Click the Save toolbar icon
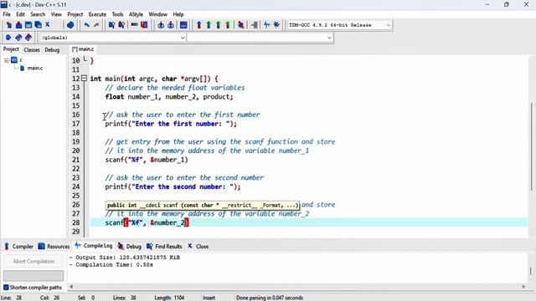Image resolution: width=536 pixels, height=301 pixels. (28, 25)
